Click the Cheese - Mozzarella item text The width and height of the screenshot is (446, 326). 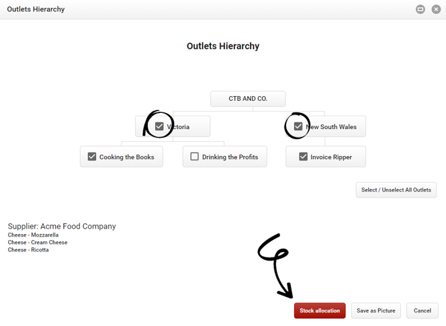click(x=34, y=235)
